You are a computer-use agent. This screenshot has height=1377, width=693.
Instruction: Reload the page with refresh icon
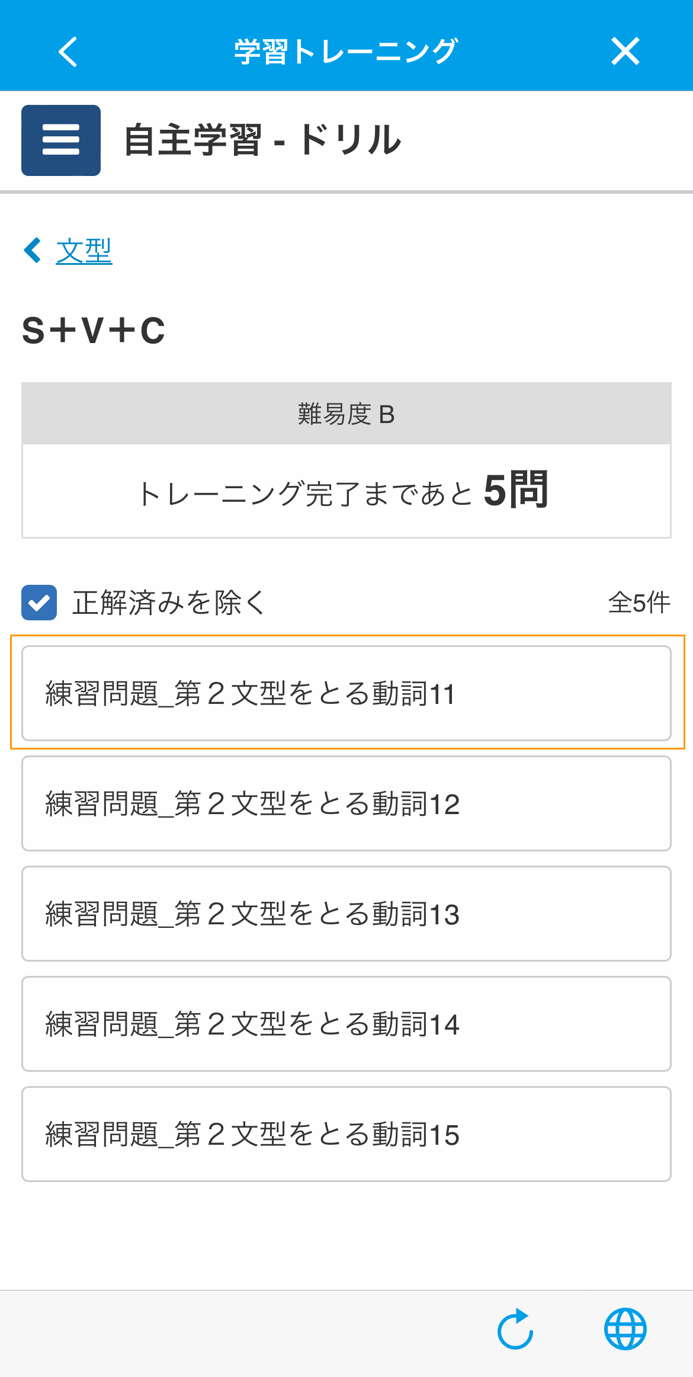pyautogui.click(x=515, y=1329)
